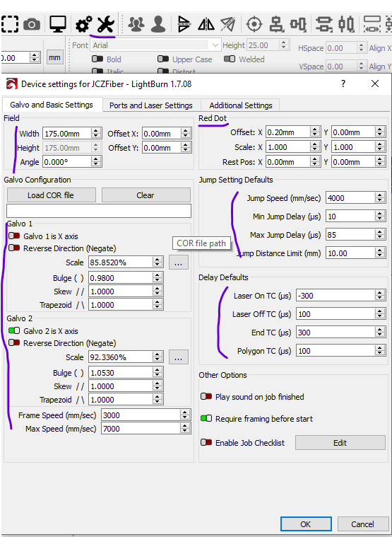Viewport: 392px width, 537px height.
Task: Click the Field Width spinner arrows
Action: pos(96,133)
